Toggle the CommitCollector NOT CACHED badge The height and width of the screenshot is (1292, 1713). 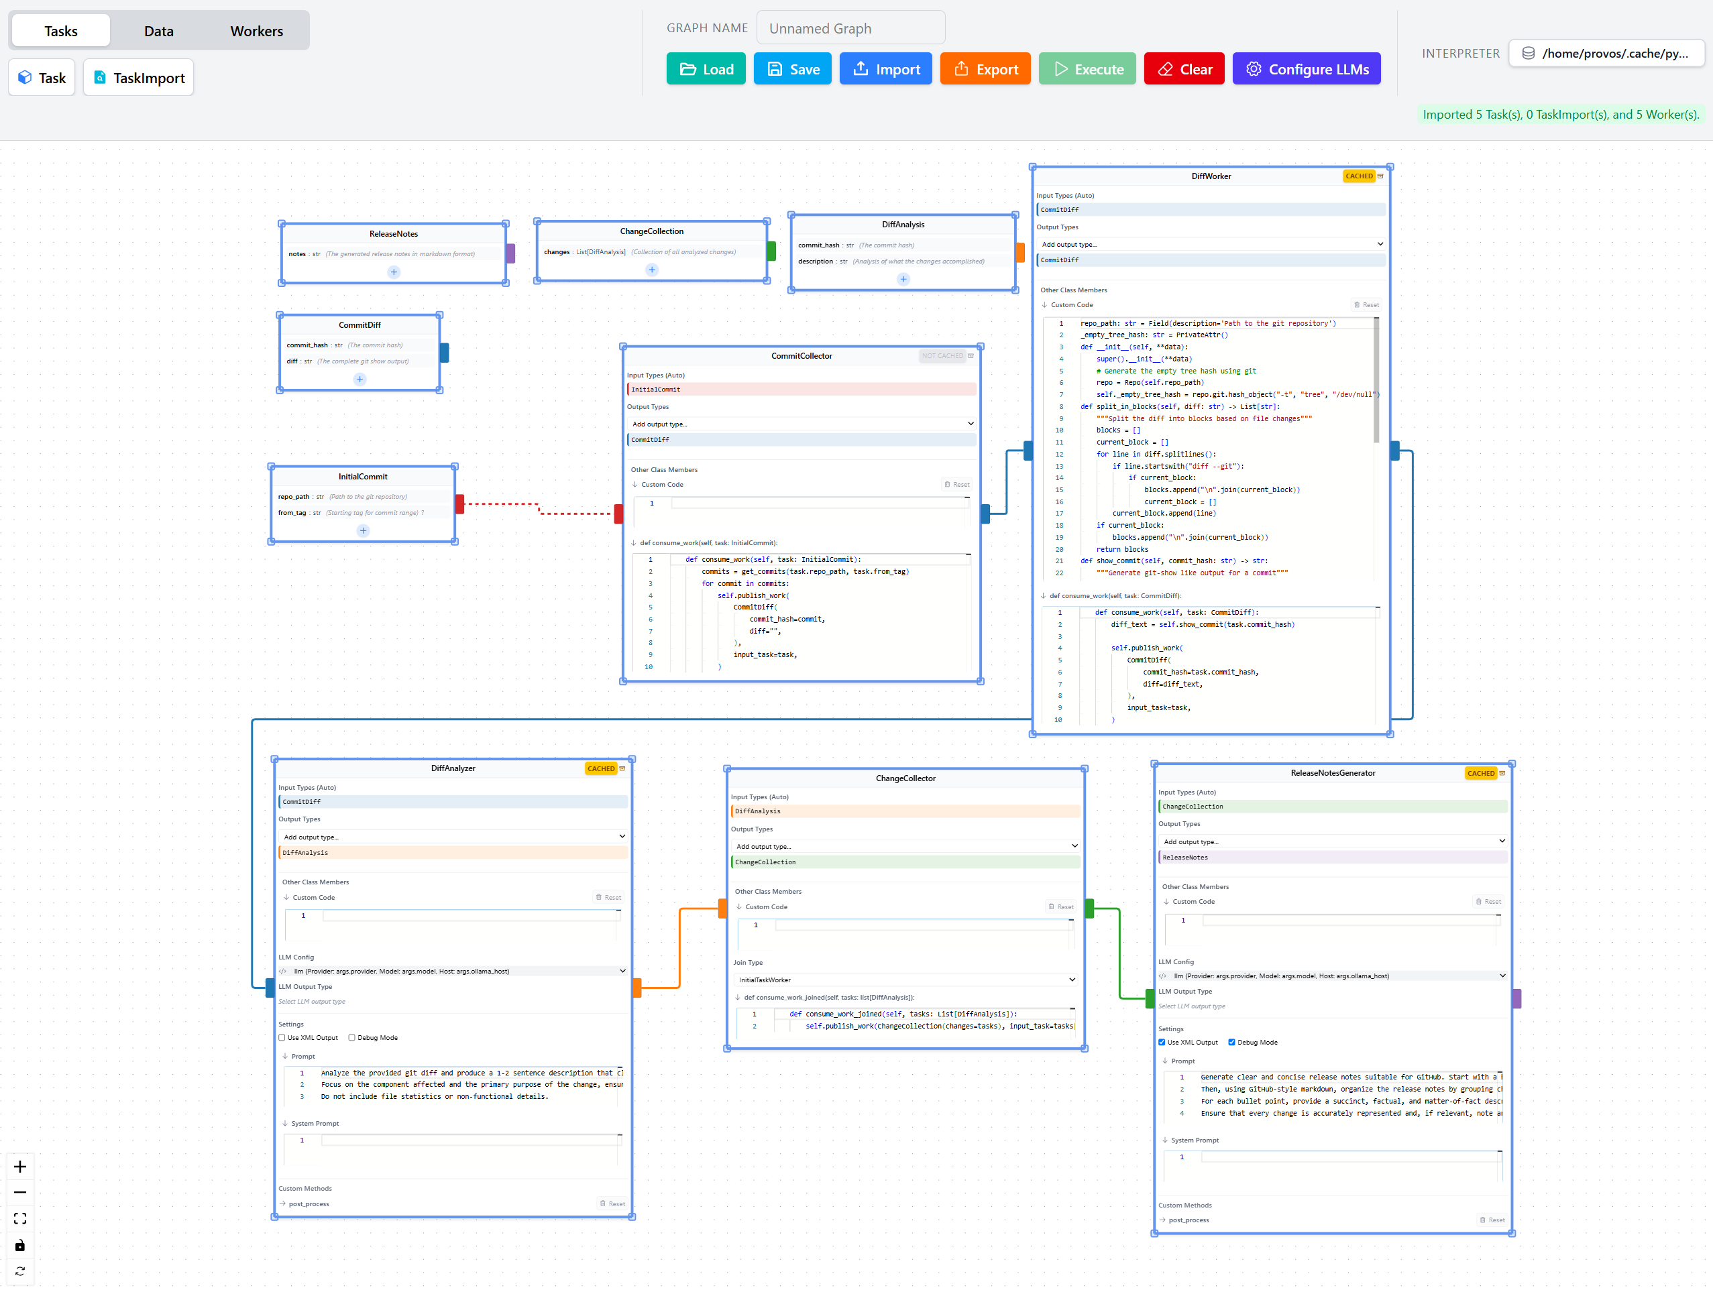943,356
